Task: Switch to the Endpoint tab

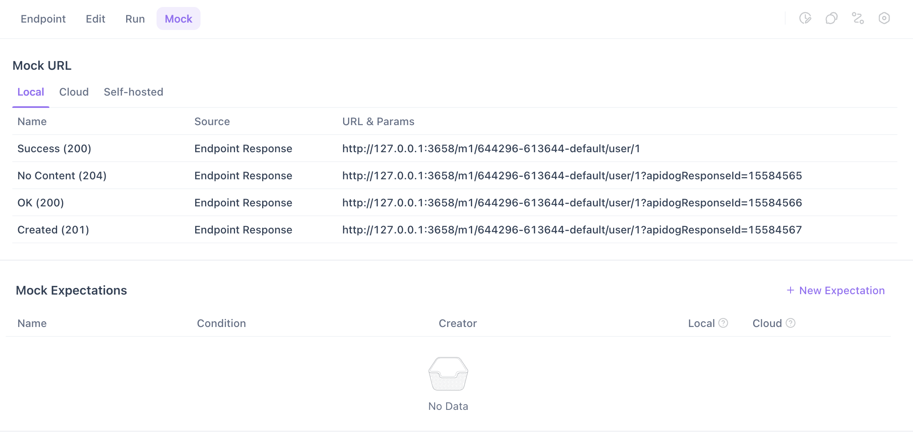Action: tap(43, 19)
